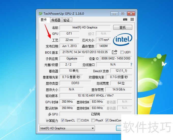The image size is (173, 140).
Task: Click the 驱动版本 label
Action: coord(52,96)
